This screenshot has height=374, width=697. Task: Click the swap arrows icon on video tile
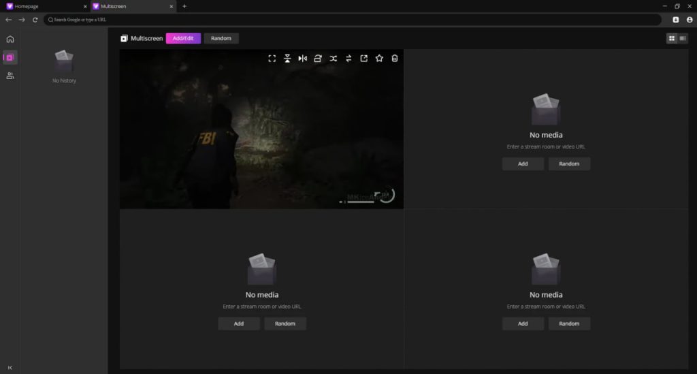348,59
